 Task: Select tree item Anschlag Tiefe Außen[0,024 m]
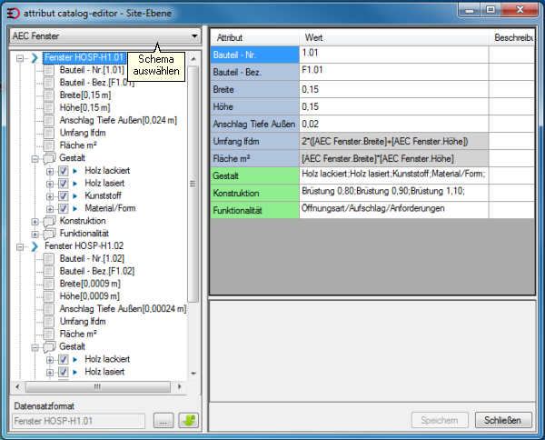tap(118, 120)
